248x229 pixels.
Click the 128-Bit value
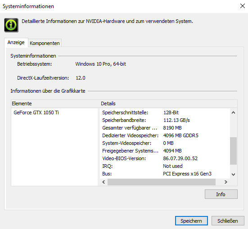coord(171,112)
